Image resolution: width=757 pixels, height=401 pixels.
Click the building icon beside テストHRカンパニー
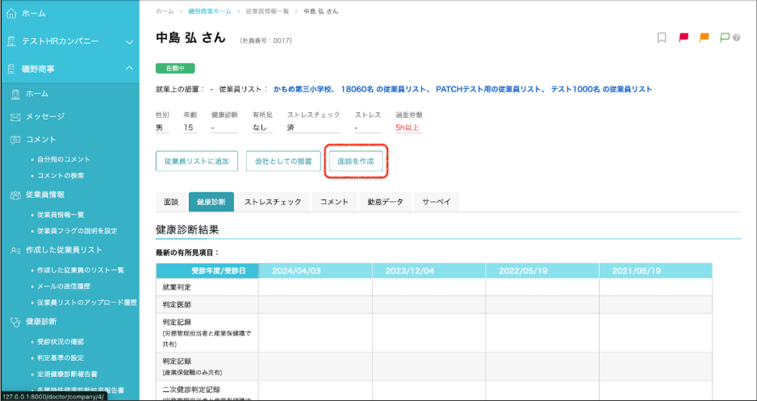click(11, 41)
